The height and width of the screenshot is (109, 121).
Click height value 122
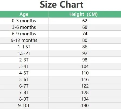point(85,86)
